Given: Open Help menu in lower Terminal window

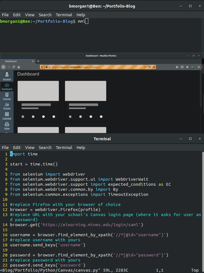Looking at the screenshot, I should (x=81, y=148).
